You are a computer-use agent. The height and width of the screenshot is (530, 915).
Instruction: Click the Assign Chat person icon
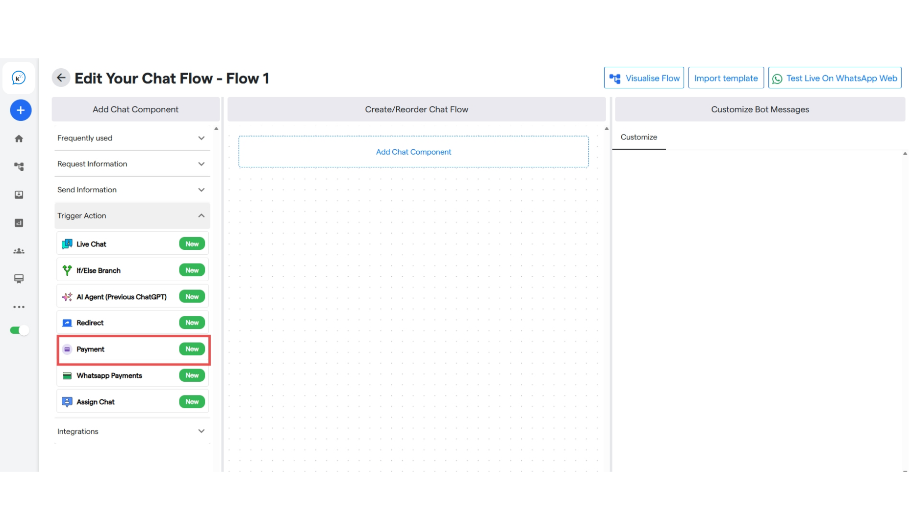coord(67,402)
